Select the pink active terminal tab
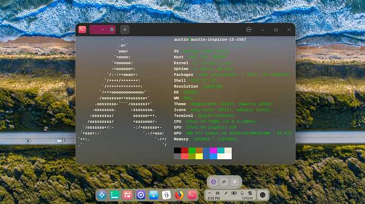The width and height of the screenshot is (365, 204). click(103, 30)
